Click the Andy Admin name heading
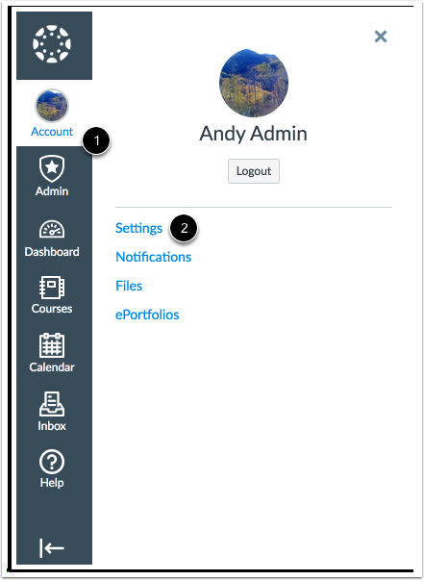The image size is (424, 580). coord(253,134)
